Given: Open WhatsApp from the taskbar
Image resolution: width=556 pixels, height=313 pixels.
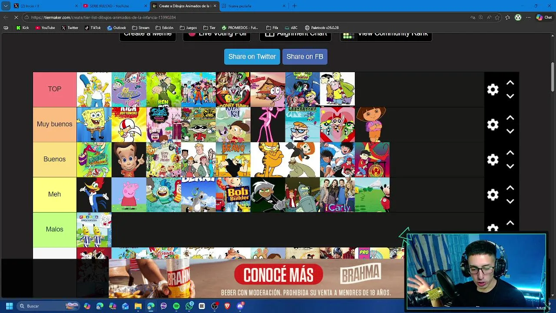Looking at the screenshot, I should tap(189, 306).
